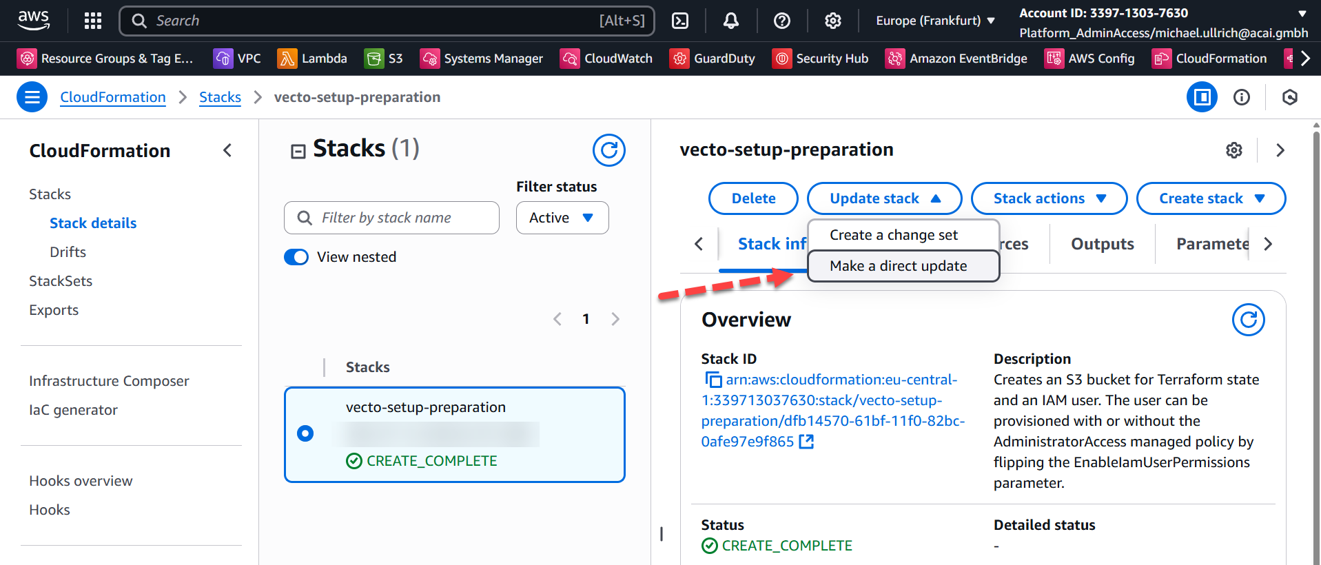1321x565 pixels.
Task: Open the VPC service shortcut
Action: 237,59
